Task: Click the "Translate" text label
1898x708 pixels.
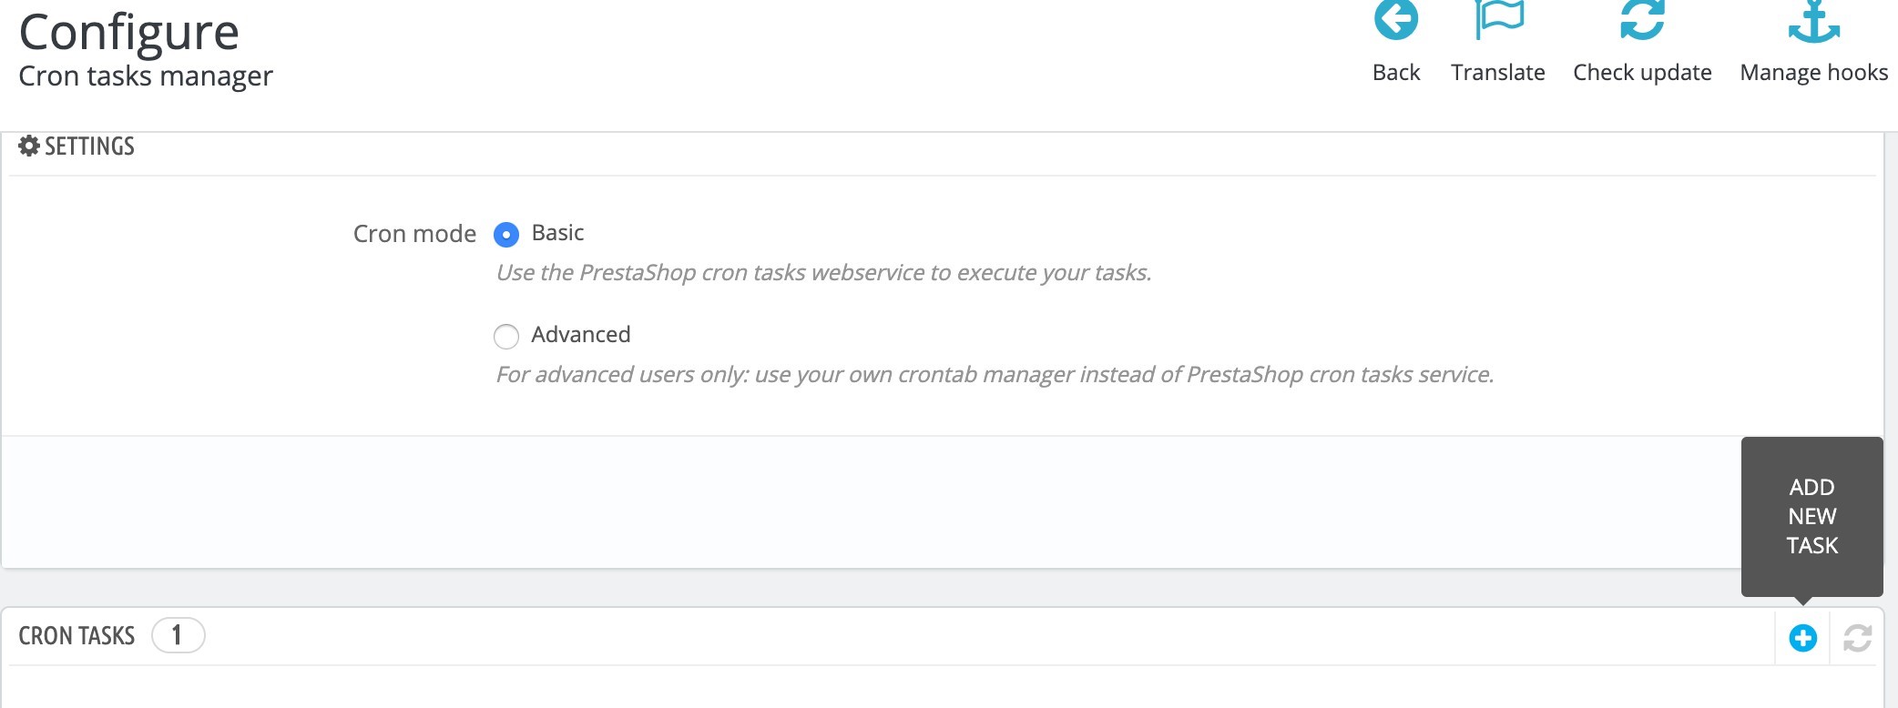Action: coord(1498,73)
